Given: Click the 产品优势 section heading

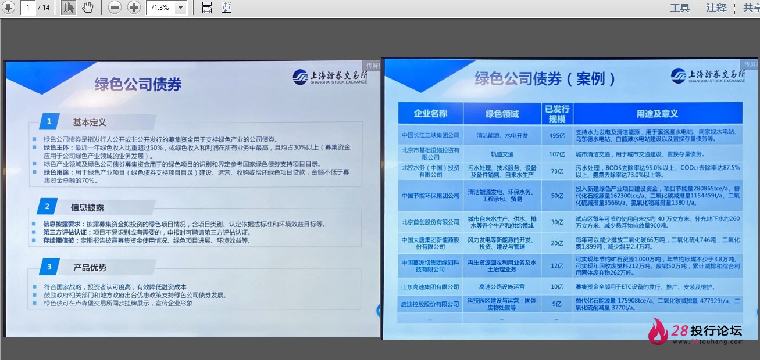Looking at the screenshot, I should click(90, 268).
